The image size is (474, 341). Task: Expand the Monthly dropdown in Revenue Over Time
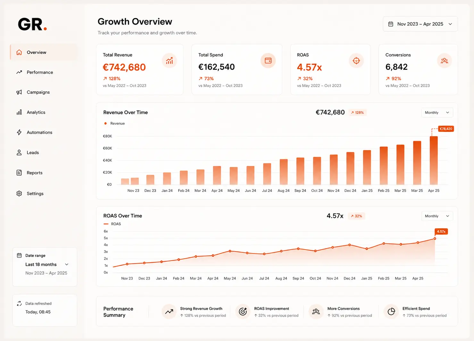click(437, 112)
